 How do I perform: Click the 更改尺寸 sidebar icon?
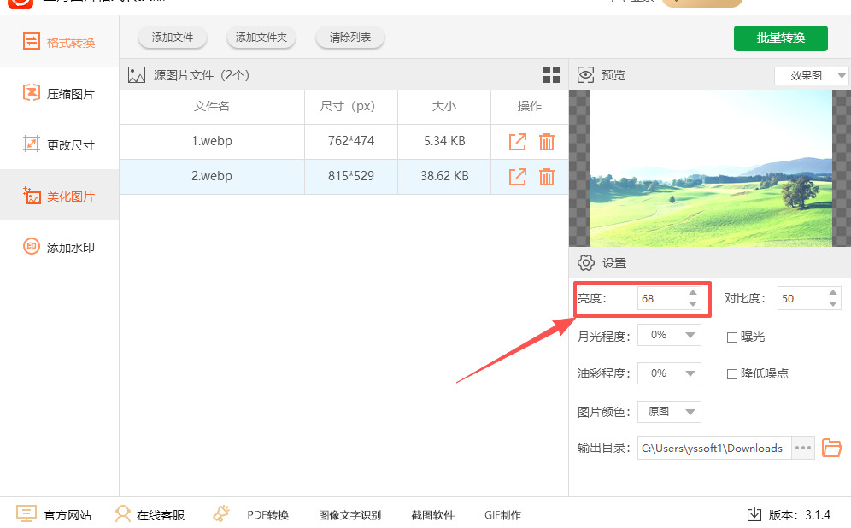click(x=32, y=144)
